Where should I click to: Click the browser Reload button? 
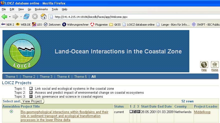click(x=26, y=17)
